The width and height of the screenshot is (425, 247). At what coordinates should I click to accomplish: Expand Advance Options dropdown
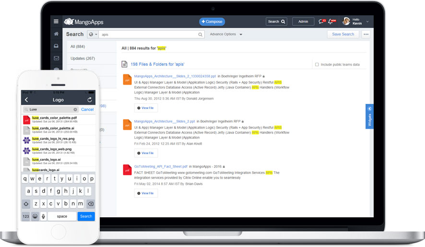[226, 34]
